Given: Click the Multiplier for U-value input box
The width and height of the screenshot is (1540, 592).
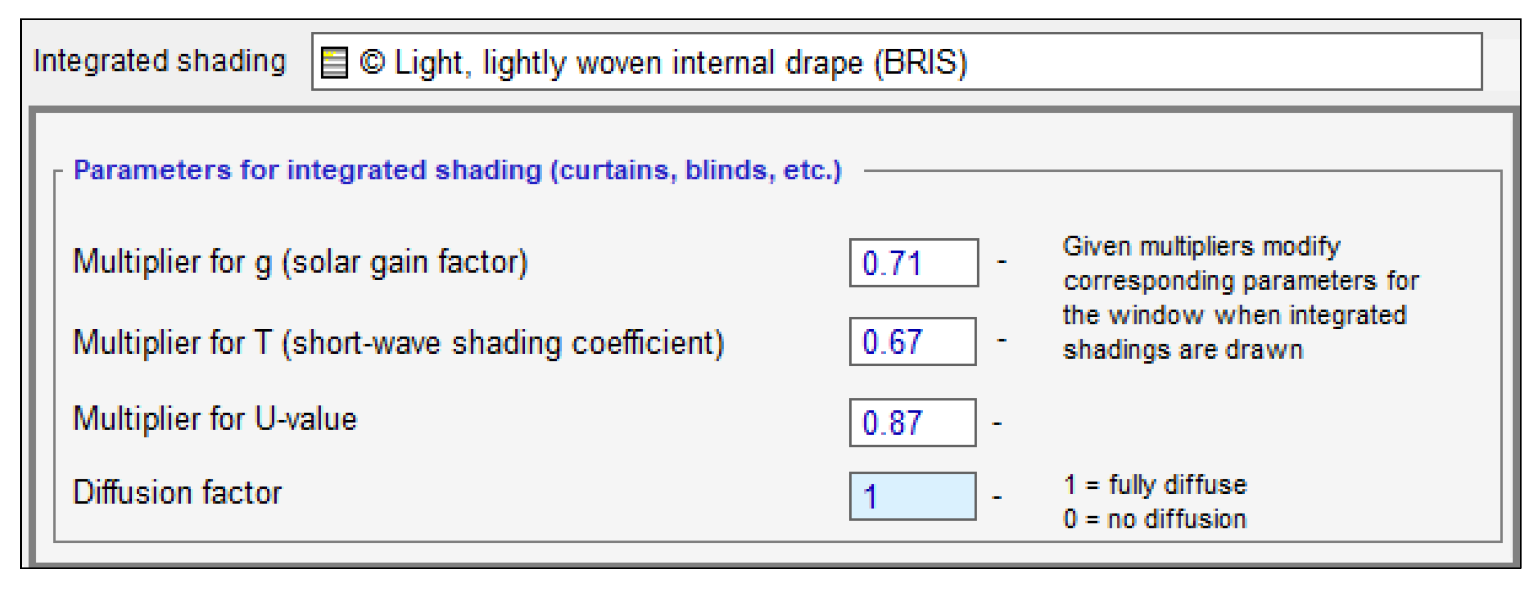Looking at the screenshot, I should click(x=912, y=422).
